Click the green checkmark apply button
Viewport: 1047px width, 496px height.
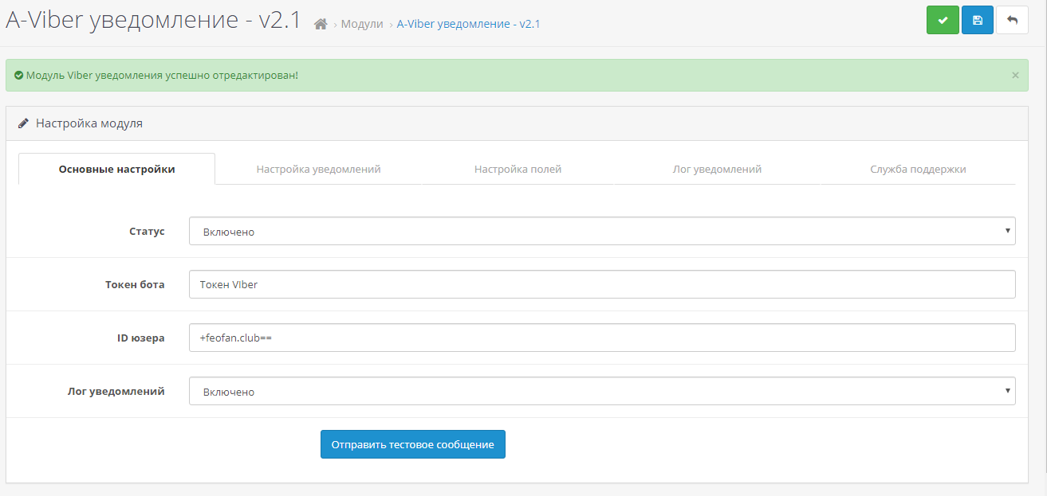943,20
